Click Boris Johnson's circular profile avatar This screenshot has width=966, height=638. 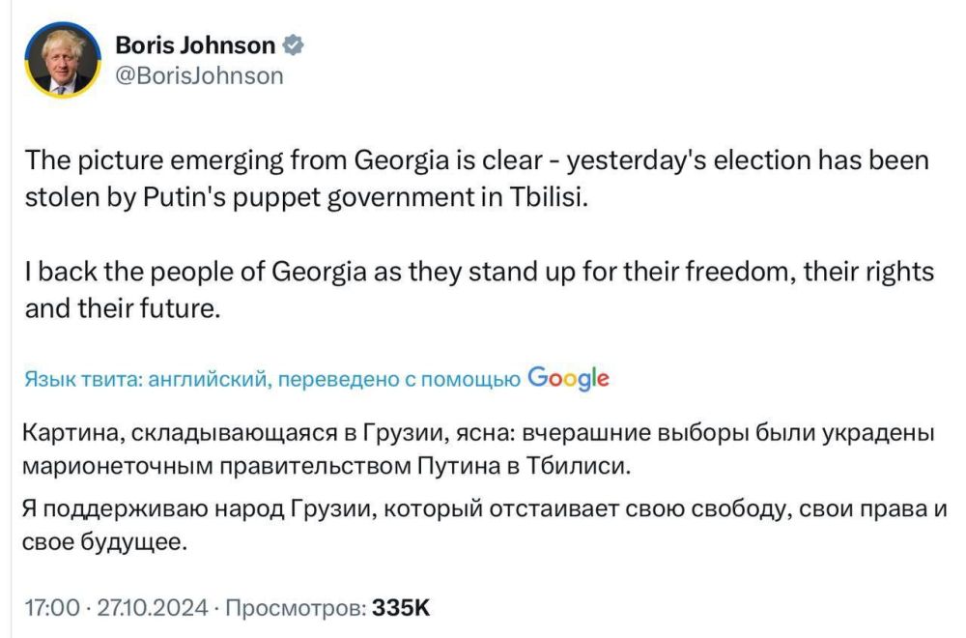coord(64,60)
